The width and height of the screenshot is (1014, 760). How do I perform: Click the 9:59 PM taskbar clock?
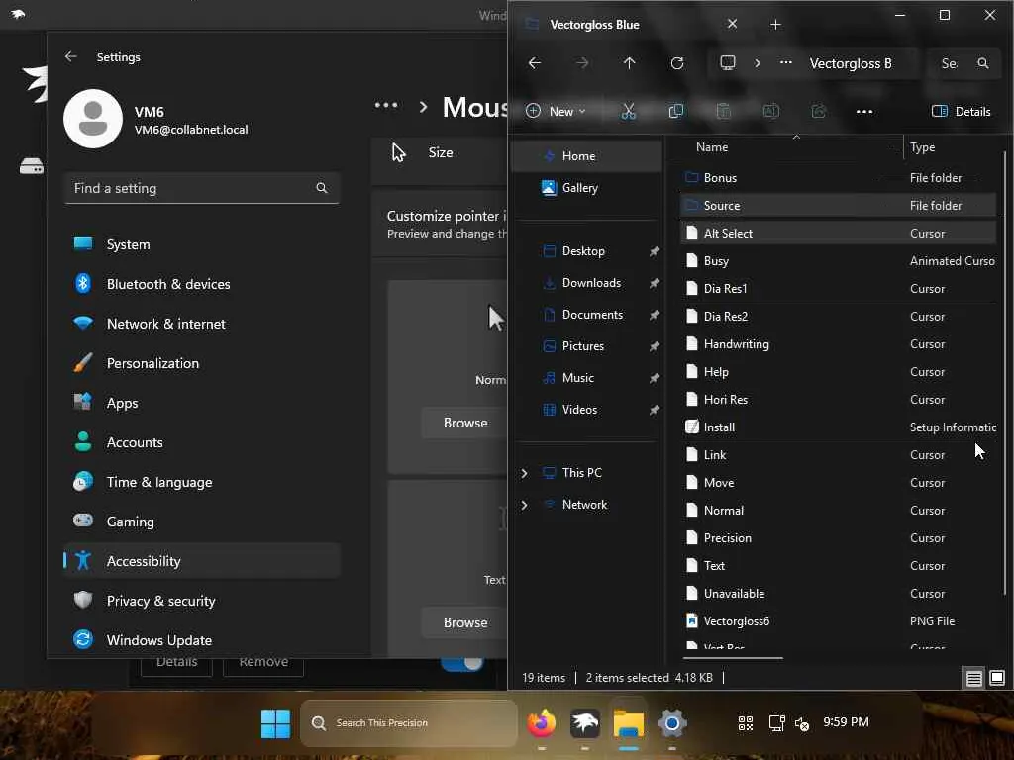(846, 721)
